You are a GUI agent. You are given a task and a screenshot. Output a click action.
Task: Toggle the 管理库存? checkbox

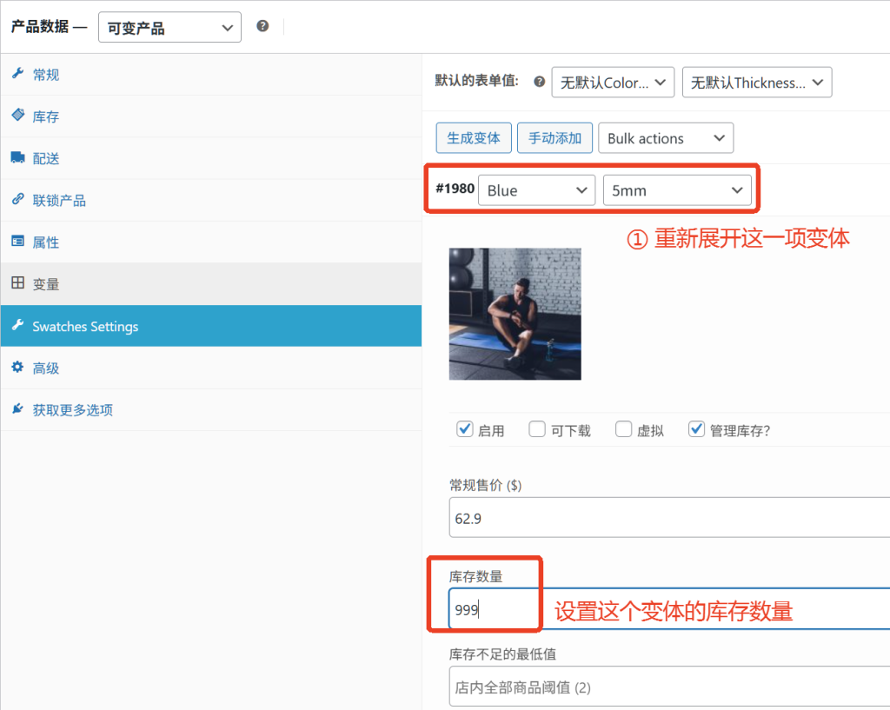(696, 429)
